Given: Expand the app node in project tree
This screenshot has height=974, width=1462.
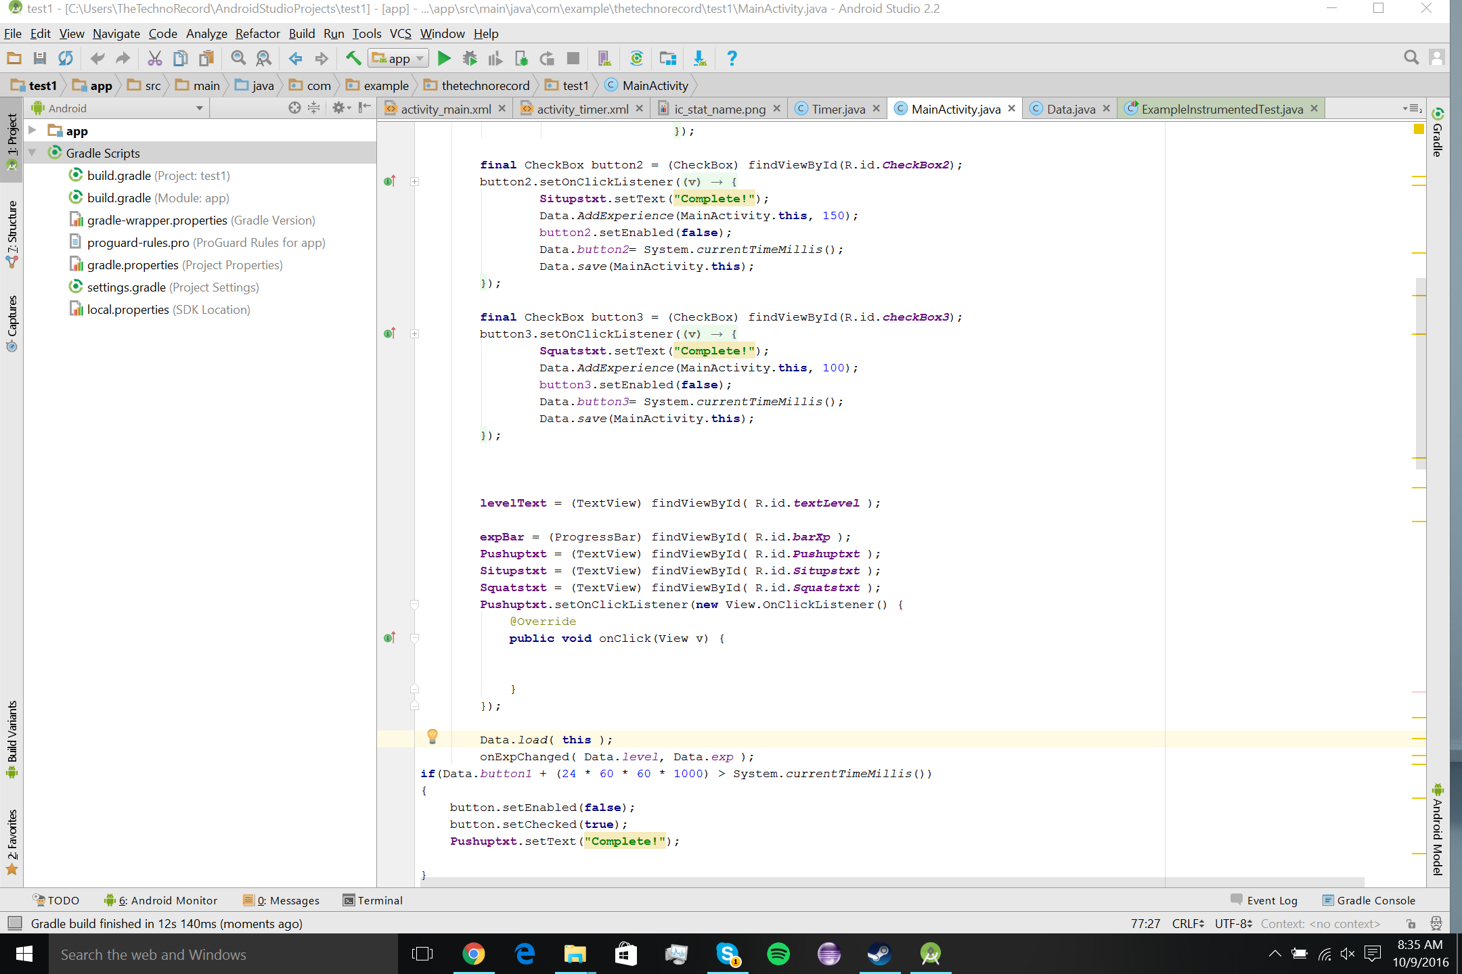Looking at the screenshot, I should pyautogui.click(x=32, y=131).
